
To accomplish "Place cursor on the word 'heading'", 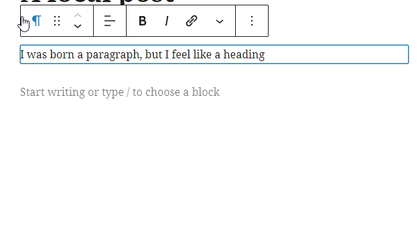I will 244,55.
